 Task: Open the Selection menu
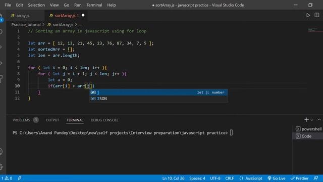(36, 5)
